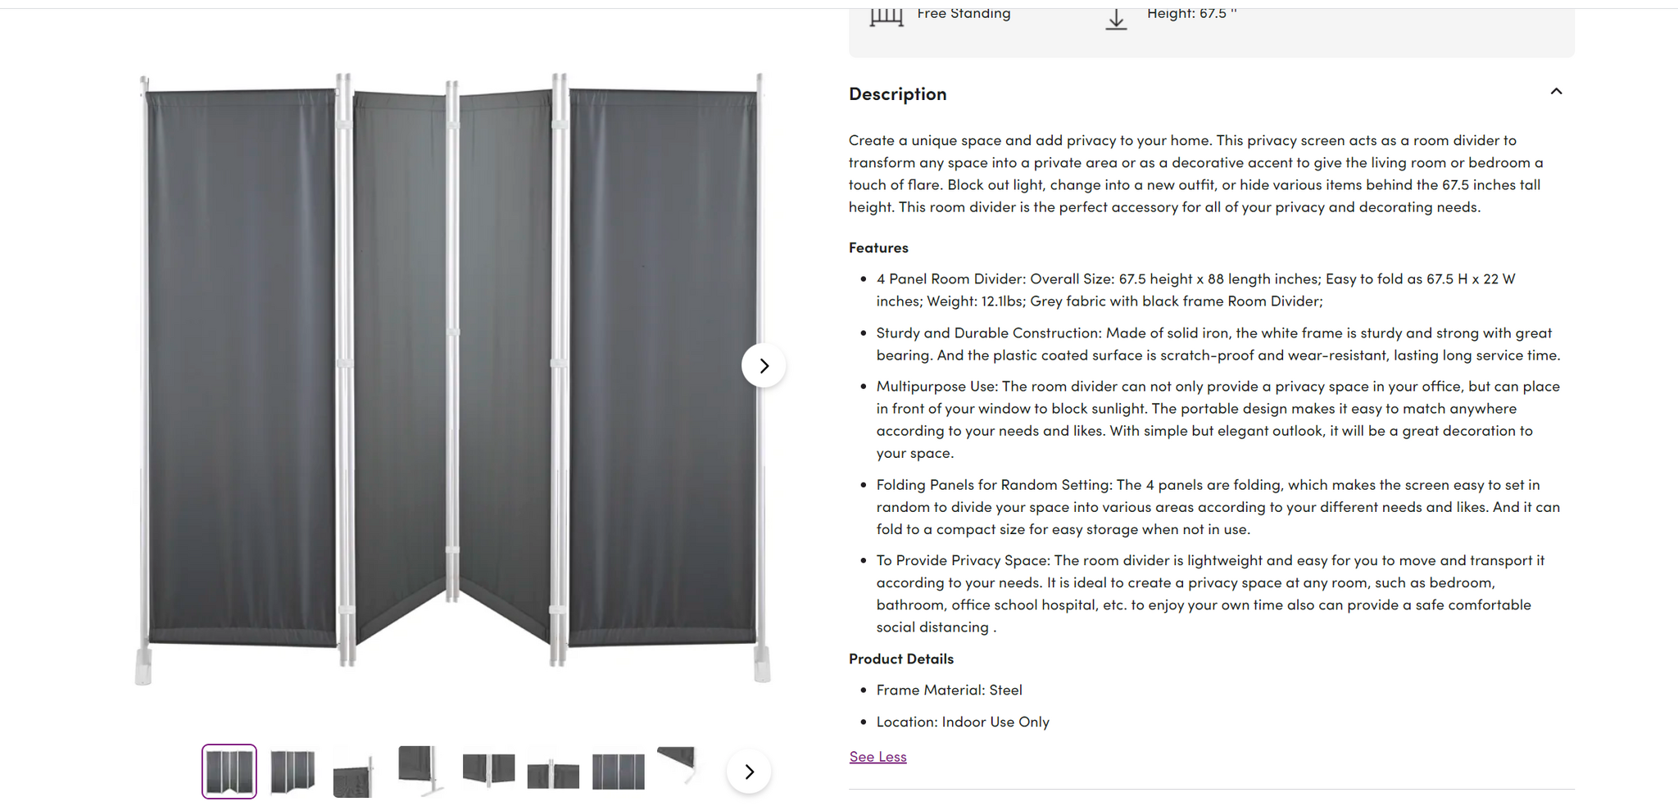Click the Features subheading
This screenshot has width=1678, height=806.
tap(878, 247)
